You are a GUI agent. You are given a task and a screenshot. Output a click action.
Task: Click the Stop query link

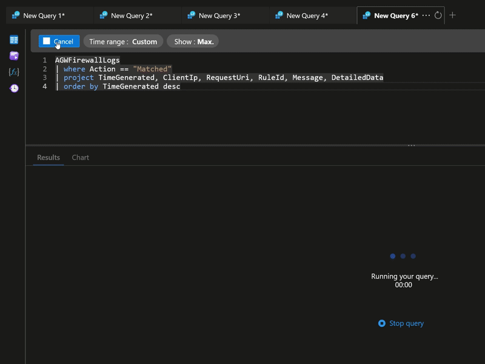pos(406,323)
